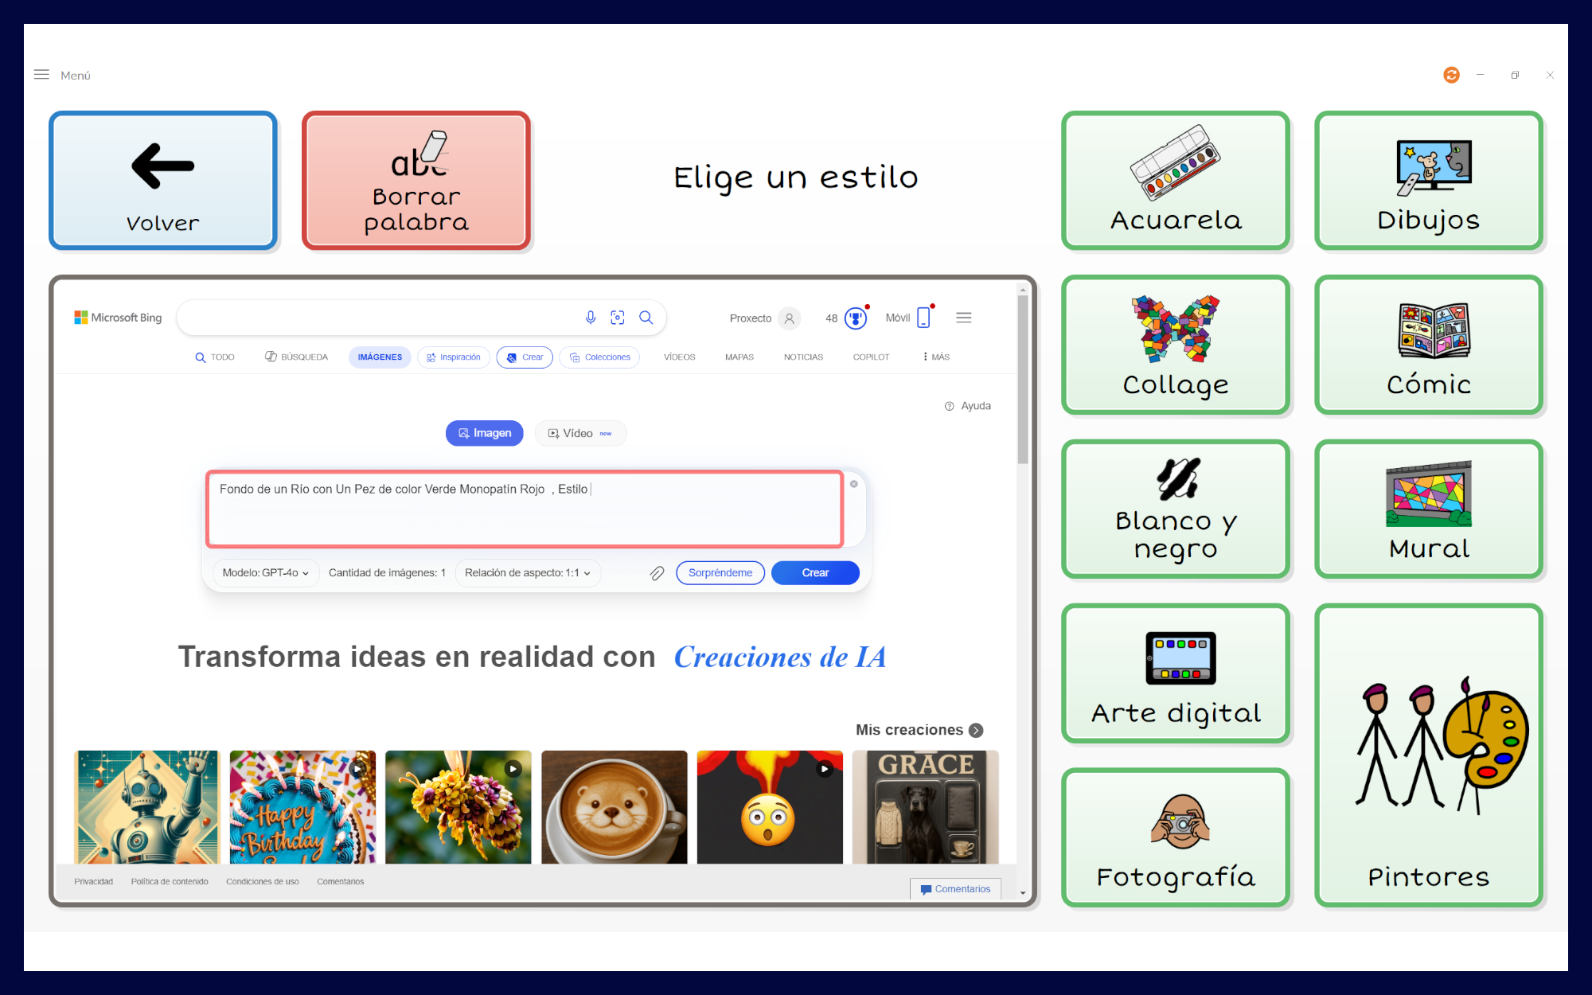The width and height of the screenshot is (1592, 995).
Task: Select the Acuarela style option
Action: [1175, 181]
